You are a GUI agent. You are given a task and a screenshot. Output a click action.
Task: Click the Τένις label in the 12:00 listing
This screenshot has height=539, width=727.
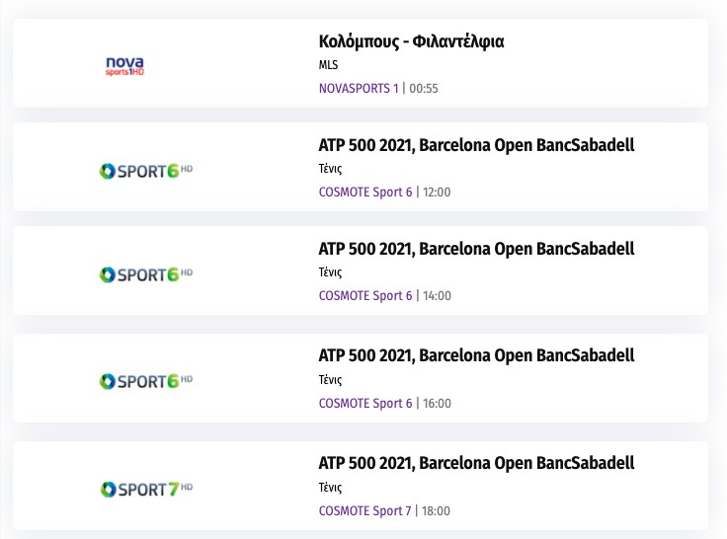(330, 169)
